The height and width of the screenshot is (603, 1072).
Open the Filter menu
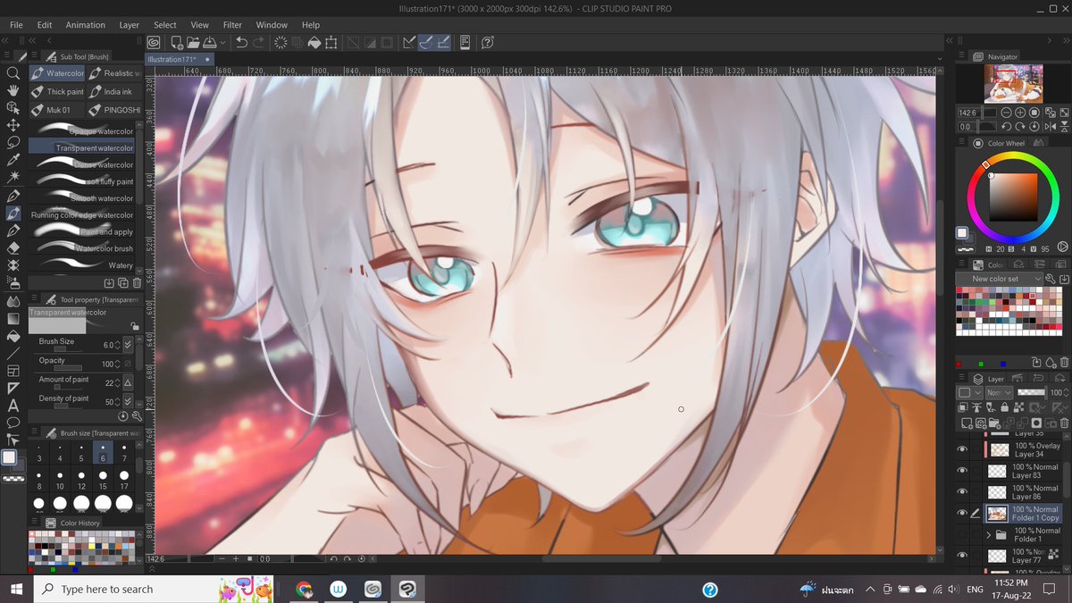point(232,25)
